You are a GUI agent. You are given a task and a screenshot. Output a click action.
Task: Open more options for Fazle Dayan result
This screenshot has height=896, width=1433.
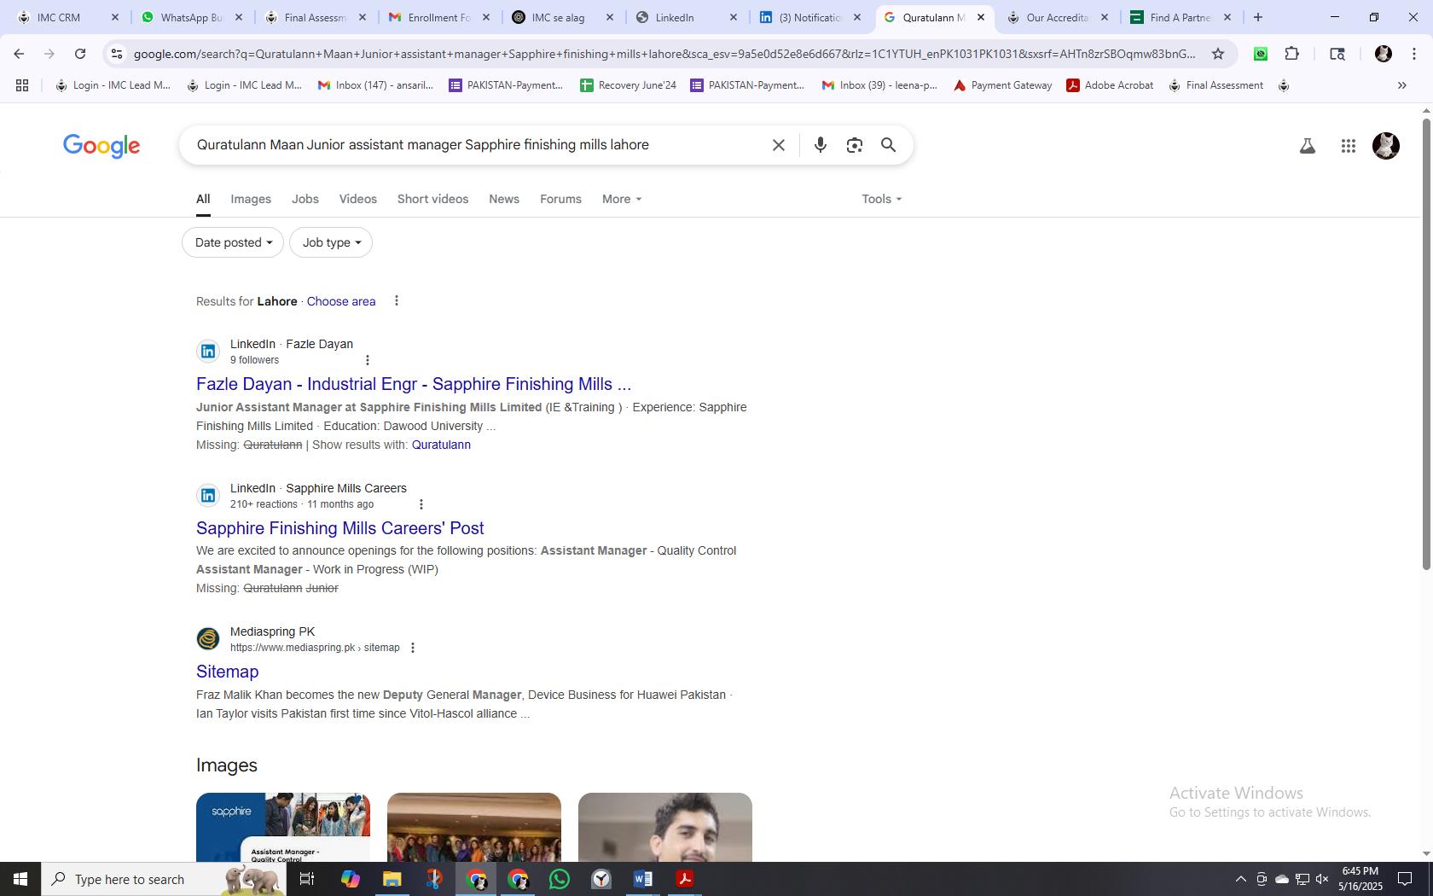coord(368,360)
